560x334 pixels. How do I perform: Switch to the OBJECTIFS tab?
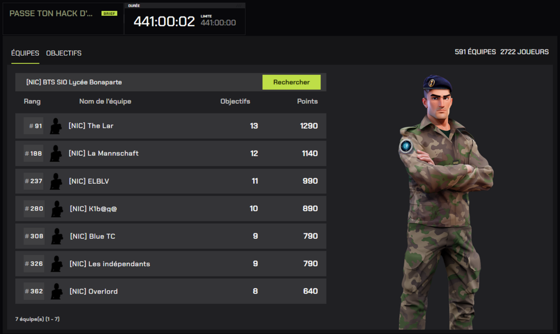(64, 53)
